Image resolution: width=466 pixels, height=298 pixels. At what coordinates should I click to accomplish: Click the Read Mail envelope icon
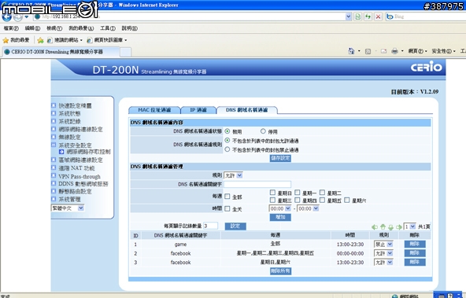(383, 51)
